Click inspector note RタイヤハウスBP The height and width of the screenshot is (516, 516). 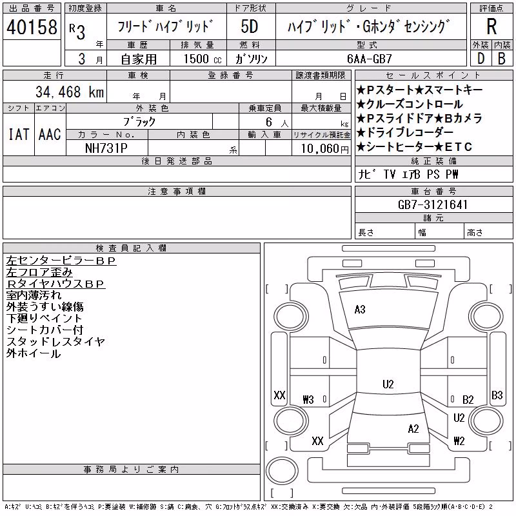(55, 284)
